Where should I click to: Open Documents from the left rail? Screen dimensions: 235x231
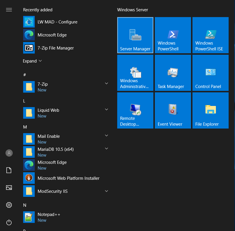pyautogui.click(x=9, y=170)
